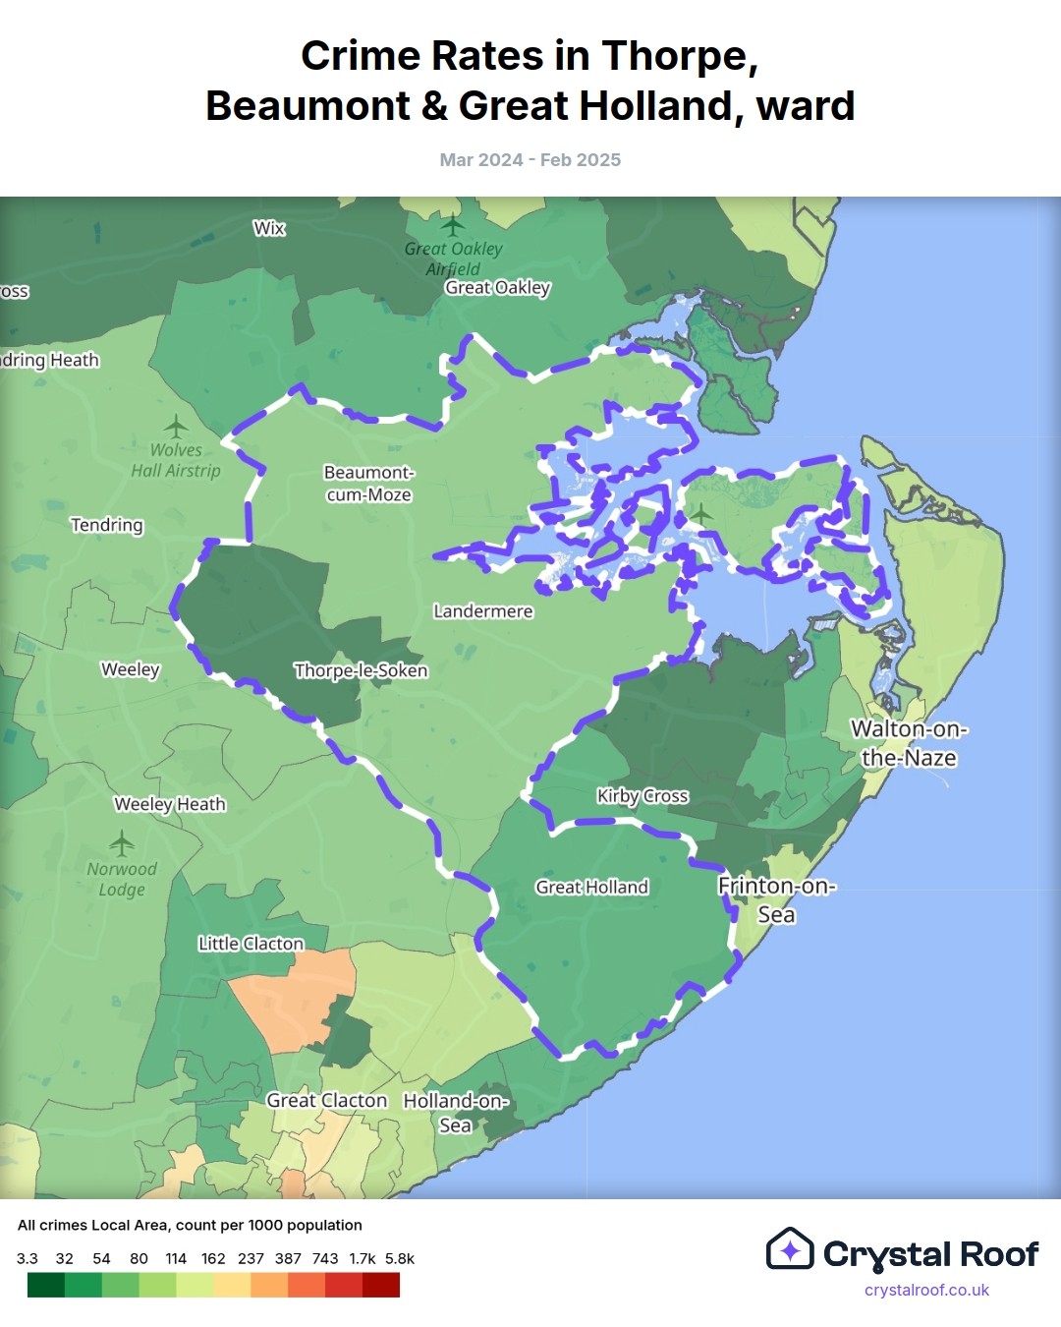Click the Mar 2024 - Feb 2025 date range

[530, 160]
